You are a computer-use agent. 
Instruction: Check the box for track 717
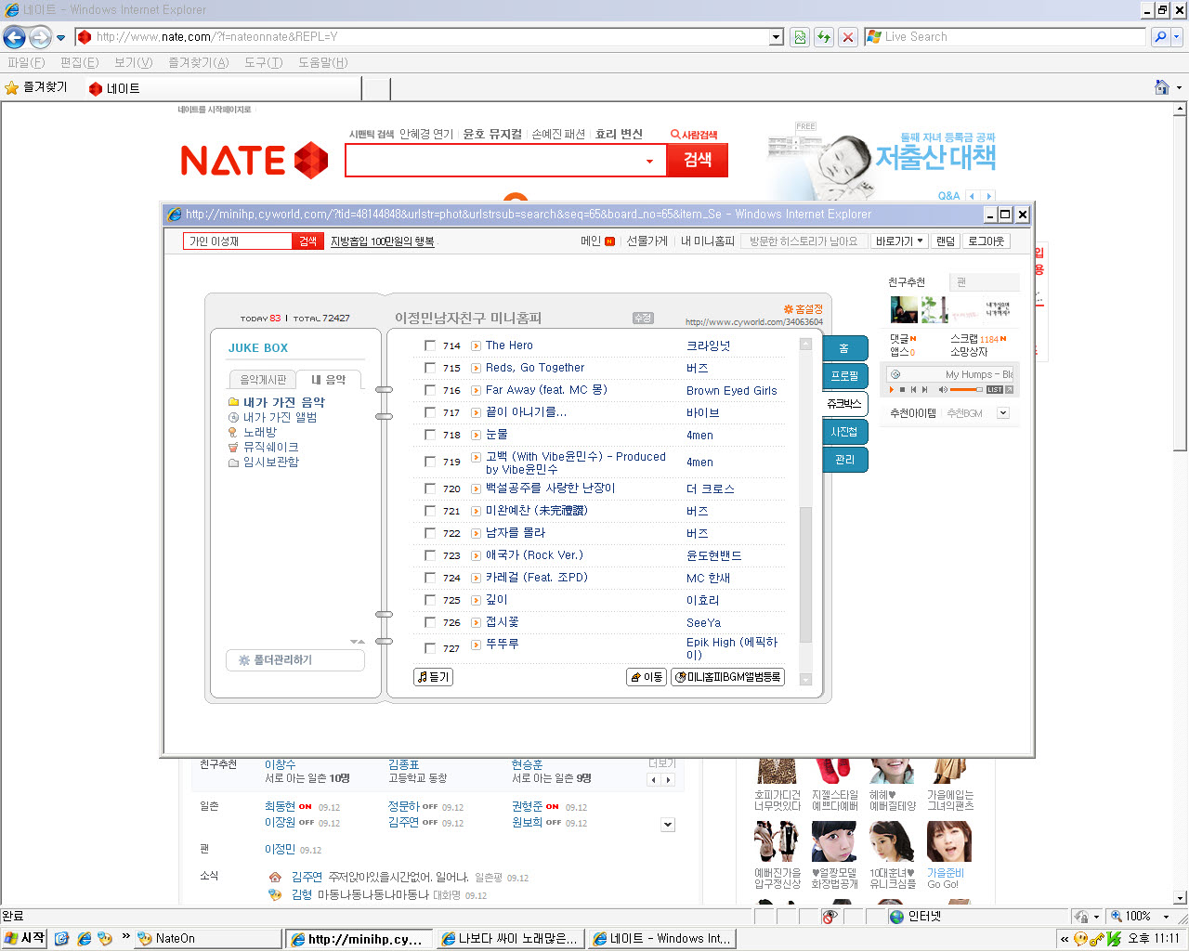(x=430, y=412)
